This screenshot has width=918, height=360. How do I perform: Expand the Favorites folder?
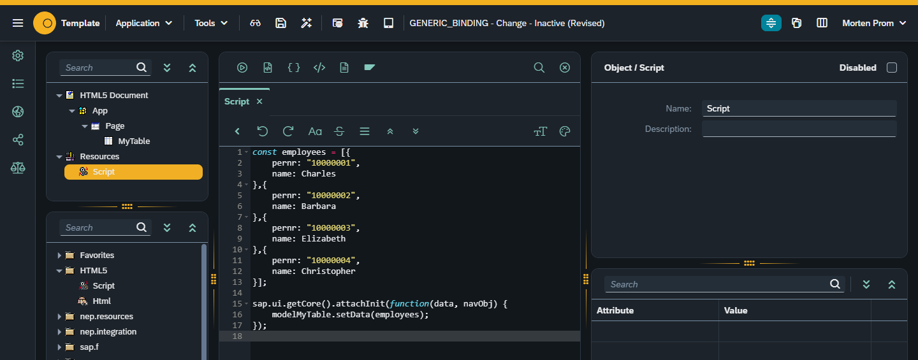point(59,256)
